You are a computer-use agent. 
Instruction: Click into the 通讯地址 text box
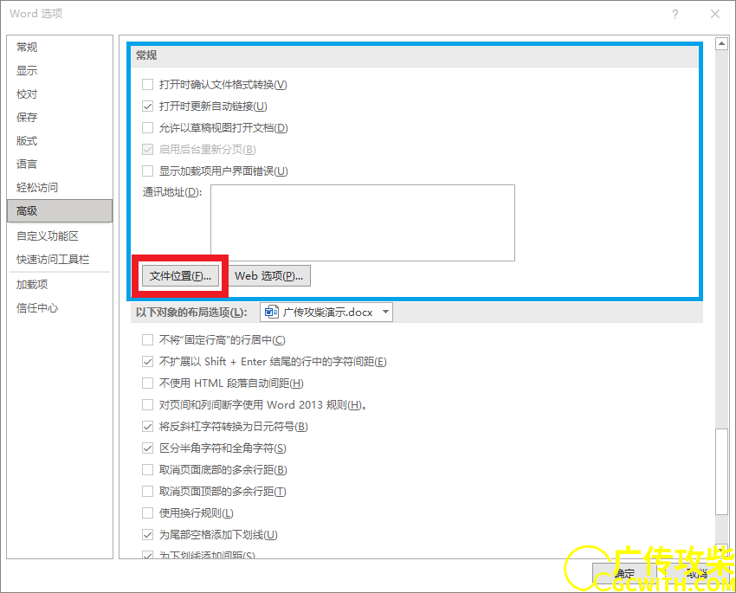pos(362,222)
